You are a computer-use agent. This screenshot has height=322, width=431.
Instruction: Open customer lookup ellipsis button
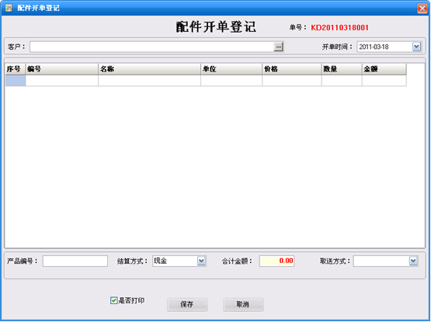click(279, 47)
